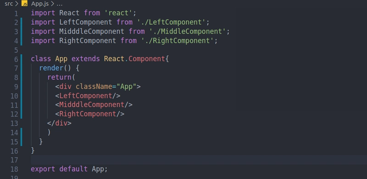Click the closing div tag on line 13

[x=59, y=123]
